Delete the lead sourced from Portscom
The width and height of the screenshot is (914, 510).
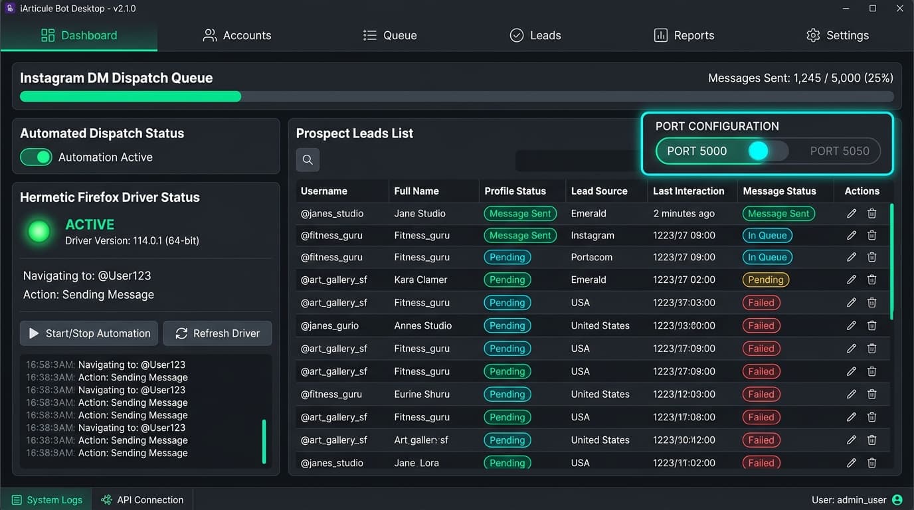(872, 257)
